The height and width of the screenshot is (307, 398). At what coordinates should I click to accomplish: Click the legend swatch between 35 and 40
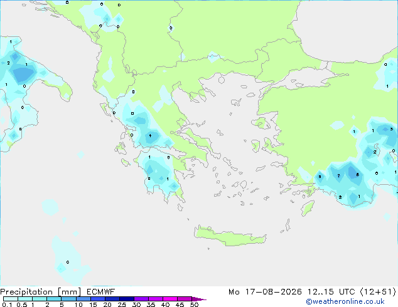156,299
